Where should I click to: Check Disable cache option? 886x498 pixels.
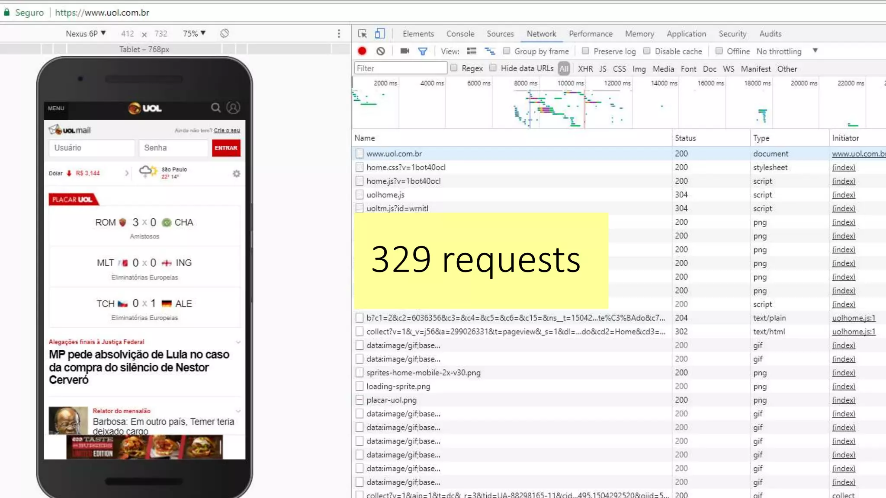coord(647,51)
